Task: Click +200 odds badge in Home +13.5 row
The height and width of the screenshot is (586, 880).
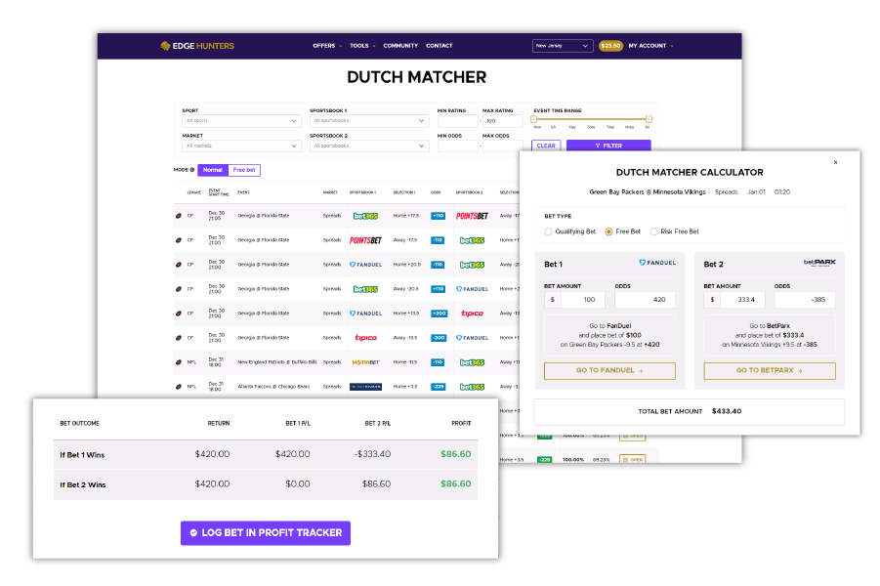Action: (x=439, y=314)
